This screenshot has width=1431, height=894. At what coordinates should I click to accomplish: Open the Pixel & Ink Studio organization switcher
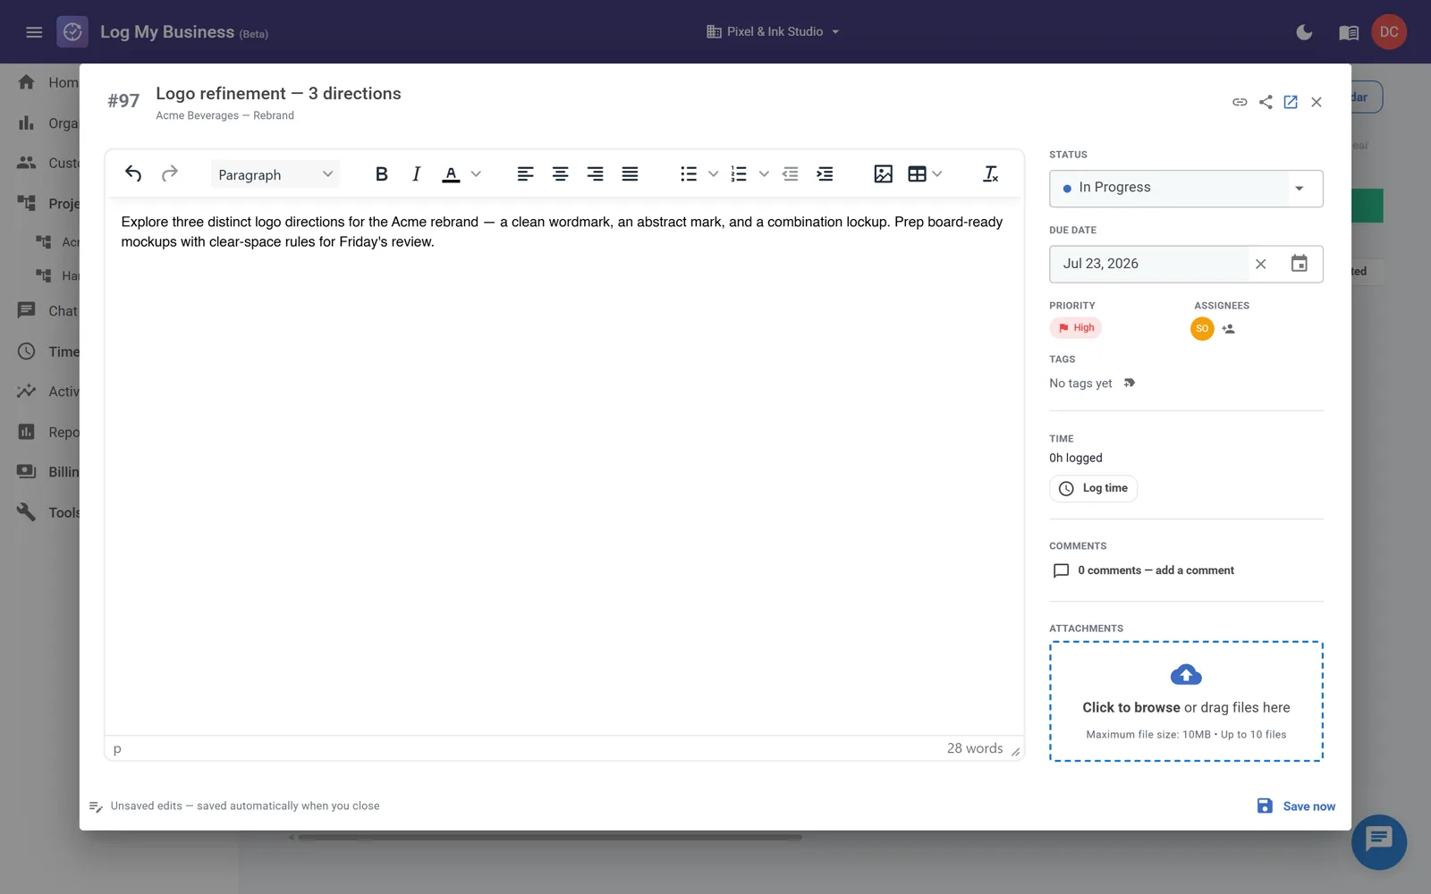[x=774, y=31]
